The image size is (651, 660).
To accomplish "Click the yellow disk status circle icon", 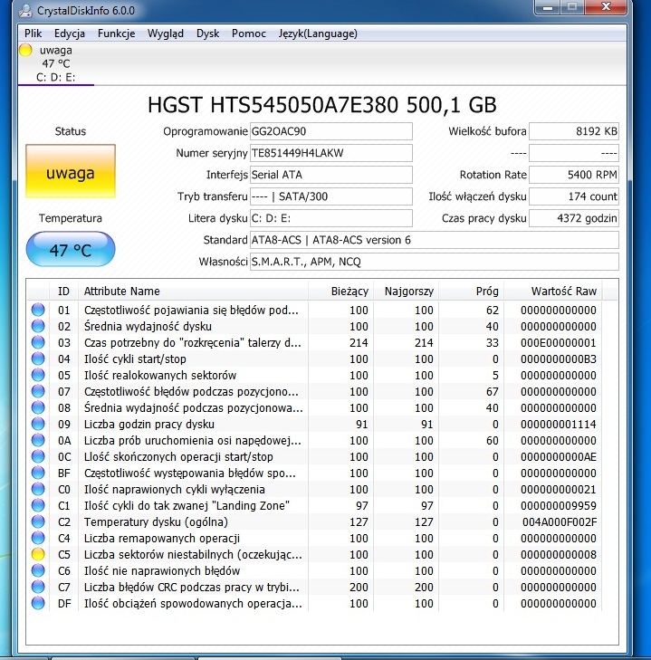I will 25,50.
